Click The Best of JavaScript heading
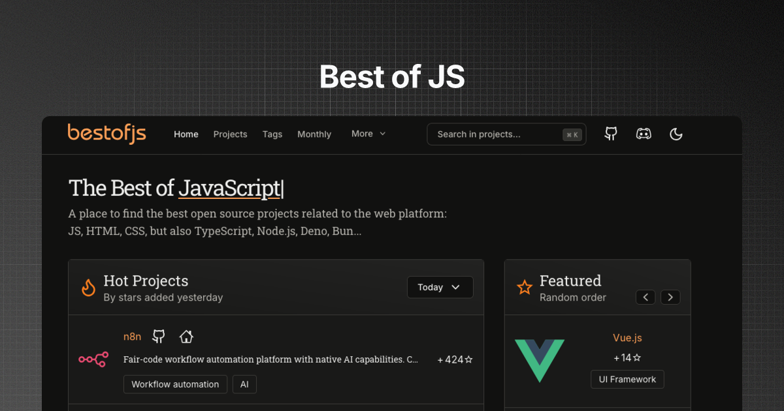 pyautogui.click(x=176, y=188)
